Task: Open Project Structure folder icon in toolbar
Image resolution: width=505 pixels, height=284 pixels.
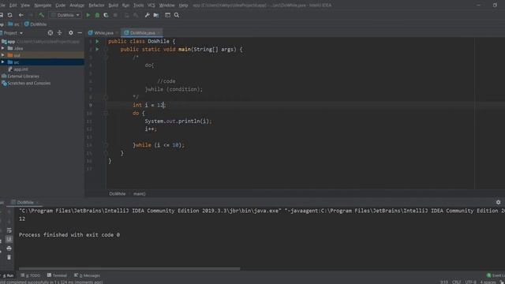Action: pos(156,15)
